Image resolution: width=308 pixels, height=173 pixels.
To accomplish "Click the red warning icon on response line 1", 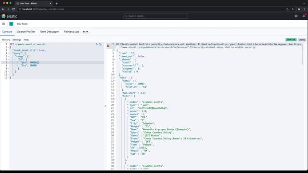I will click(108, 46).
